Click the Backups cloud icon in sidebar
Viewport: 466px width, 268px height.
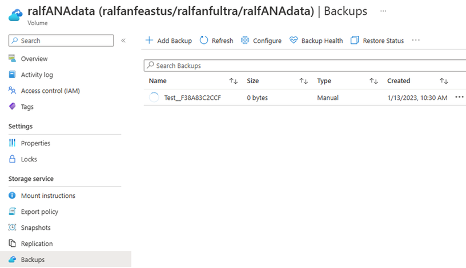12,259
